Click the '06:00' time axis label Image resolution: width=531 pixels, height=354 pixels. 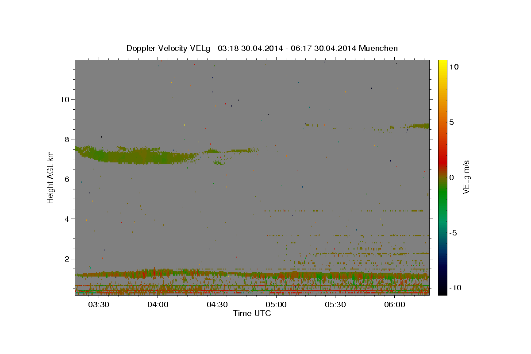[395, 304]
